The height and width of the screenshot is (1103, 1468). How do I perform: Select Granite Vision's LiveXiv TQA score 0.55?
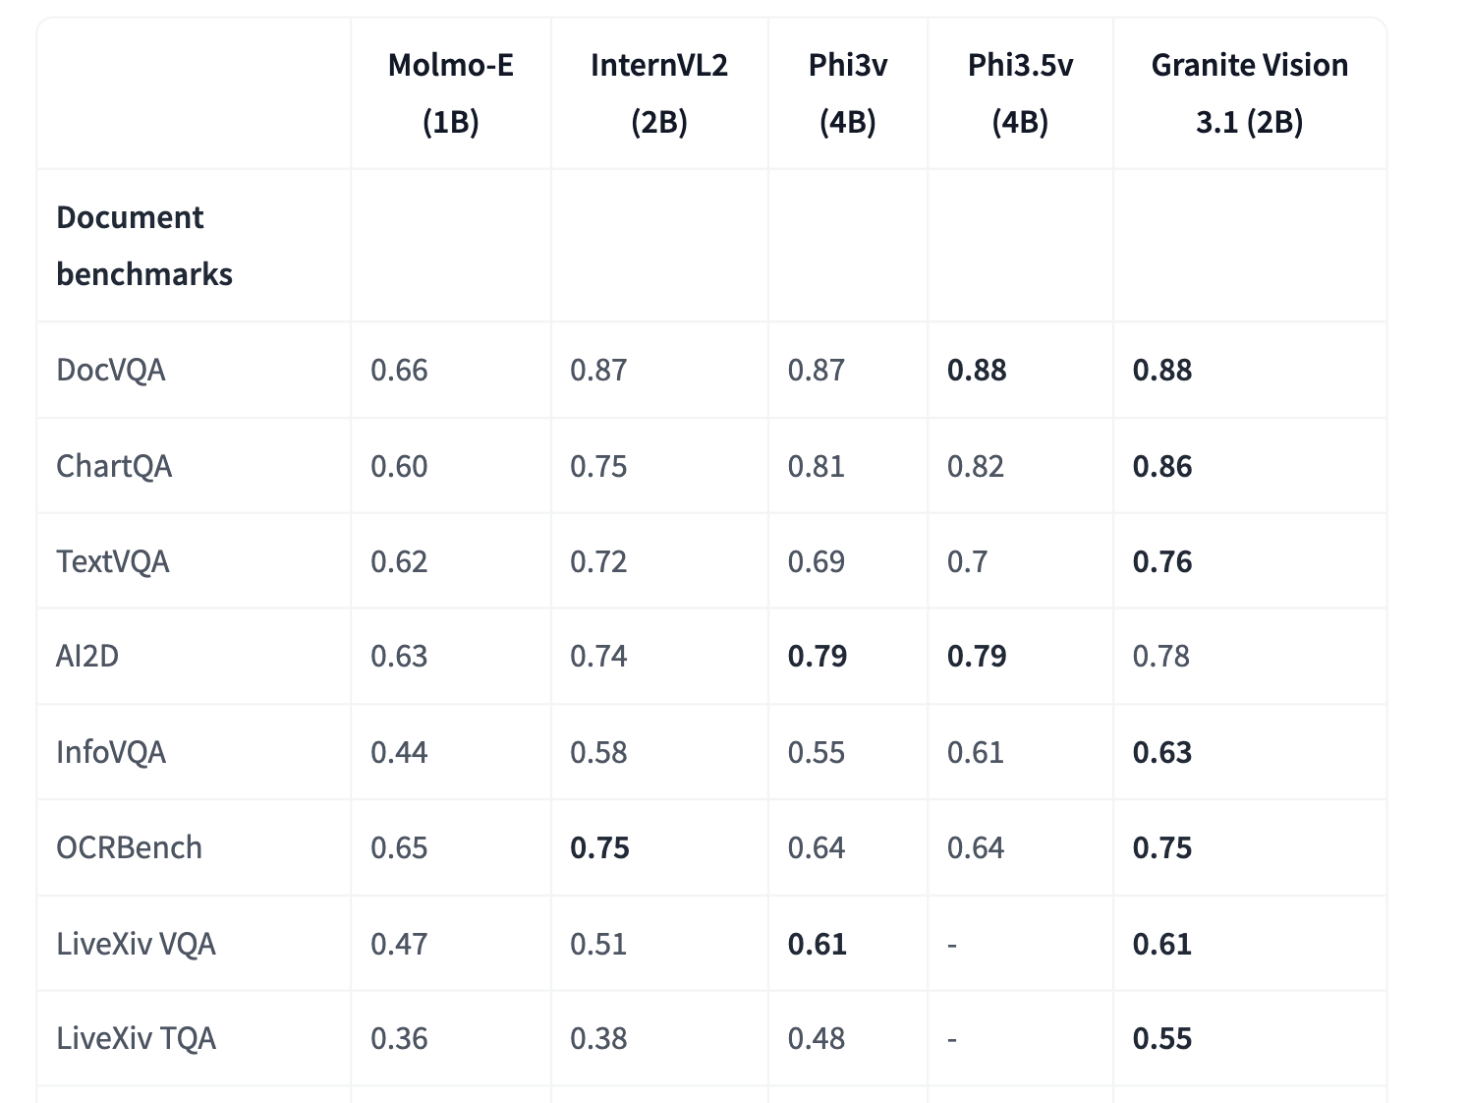[x=1162, y=1038]
